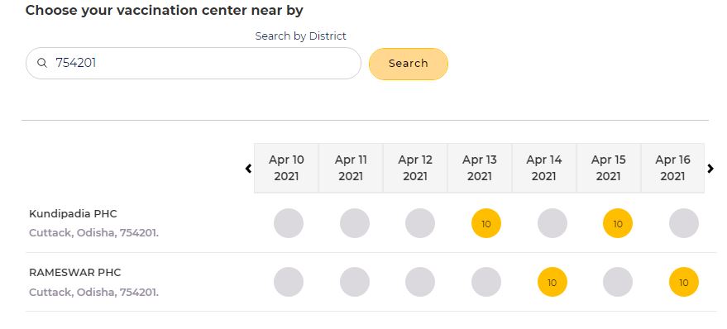Screen dimensions: 727x329
Task: Open the Kundipadia PHC center name
Action: [73, 213]
